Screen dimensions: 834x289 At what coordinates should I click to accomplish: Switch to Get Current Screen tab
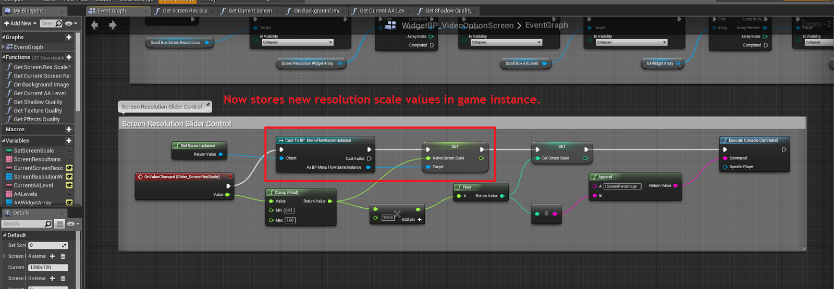(250, 10)
